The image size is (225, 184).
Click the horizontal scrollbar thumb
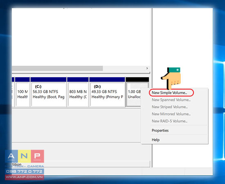pyautogui.click(x=57, y=68)
